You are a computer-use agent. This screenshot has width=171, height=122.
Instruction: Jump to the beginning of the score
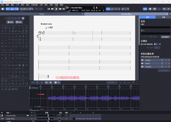49,9
